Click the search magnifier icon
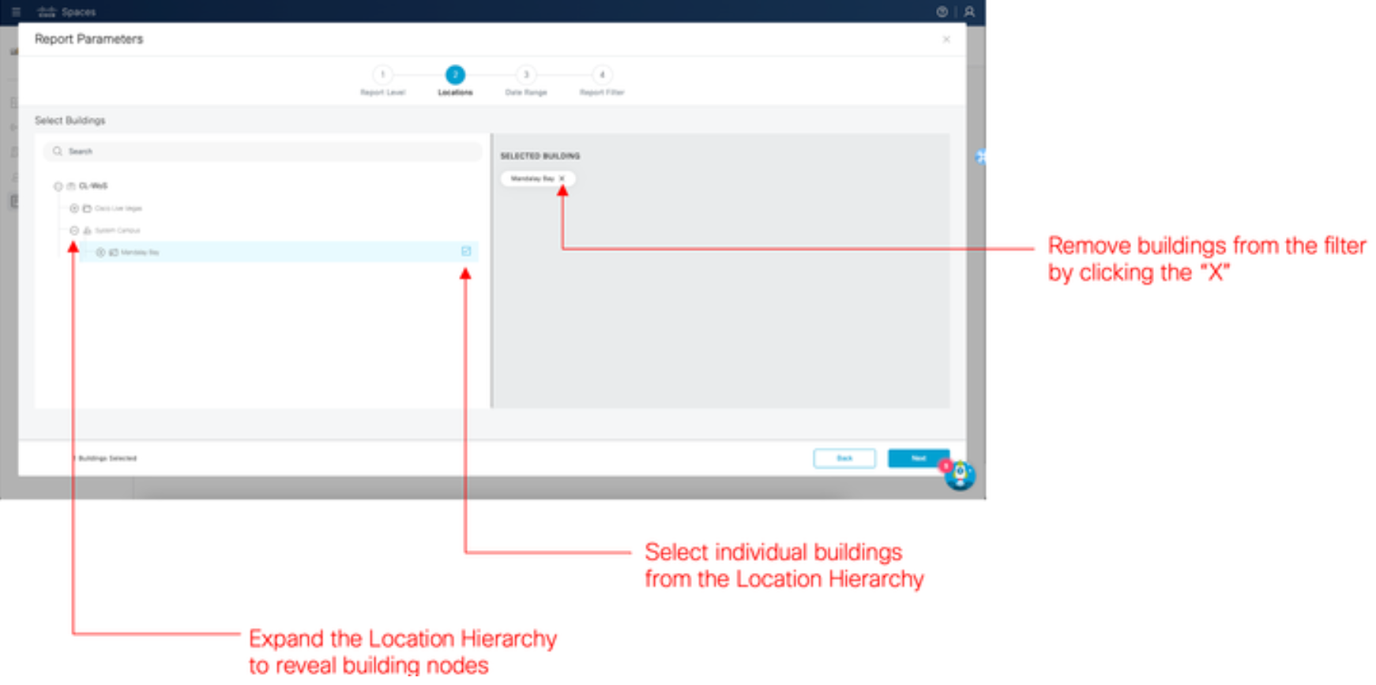 coord(58,152)
